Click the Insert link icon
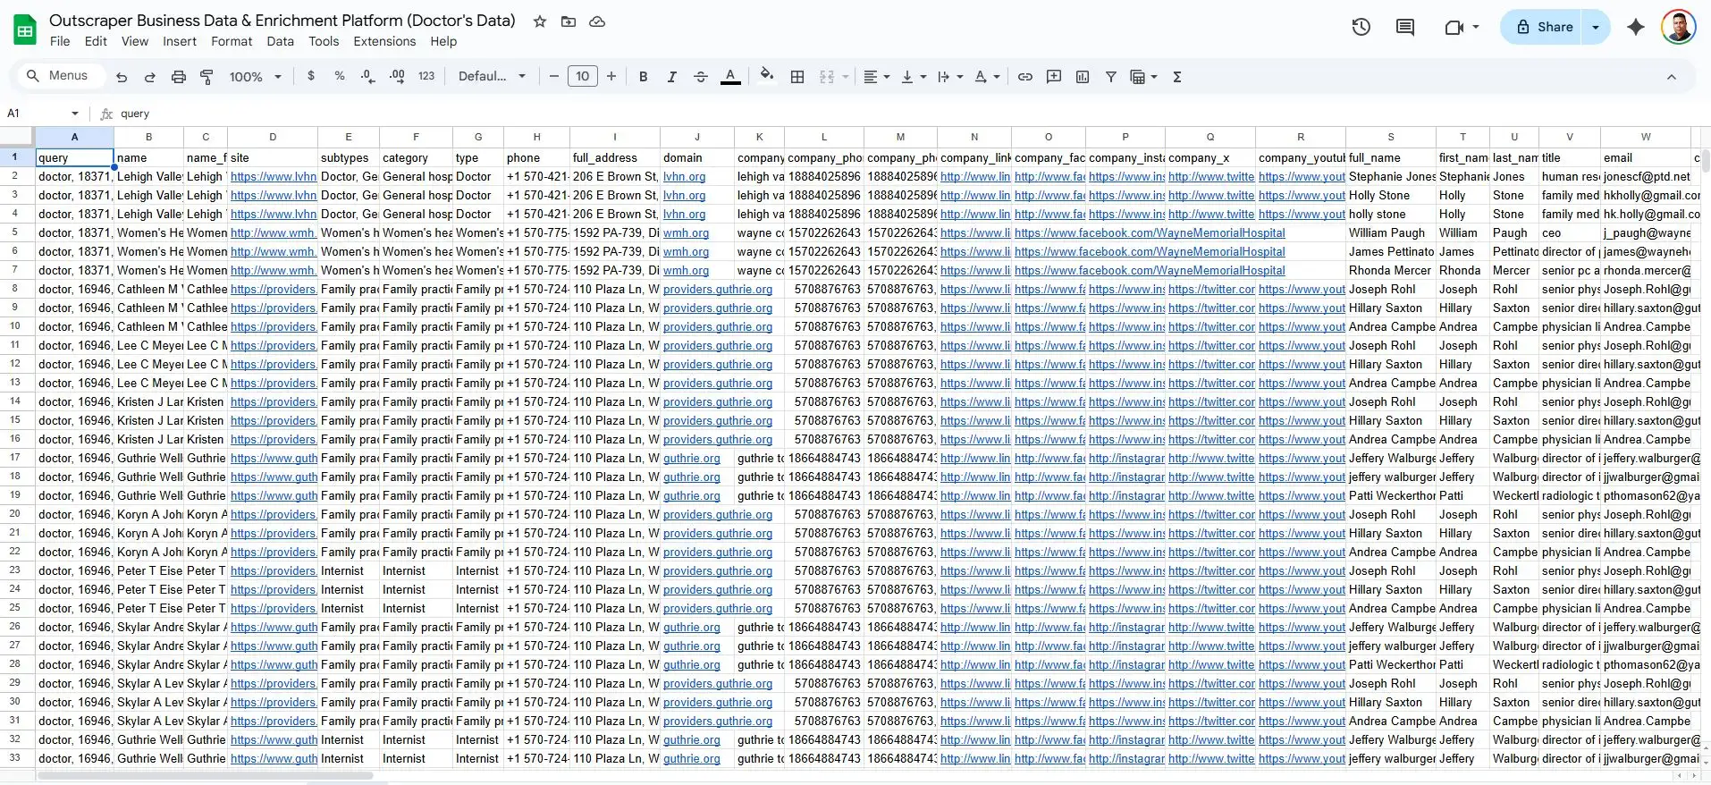The image size is (1711, 785). 1025,77
